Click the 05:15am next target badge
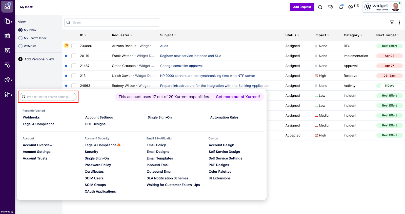Image resolution: width=405 pixels, height=214 pixels. click(389, 76)
